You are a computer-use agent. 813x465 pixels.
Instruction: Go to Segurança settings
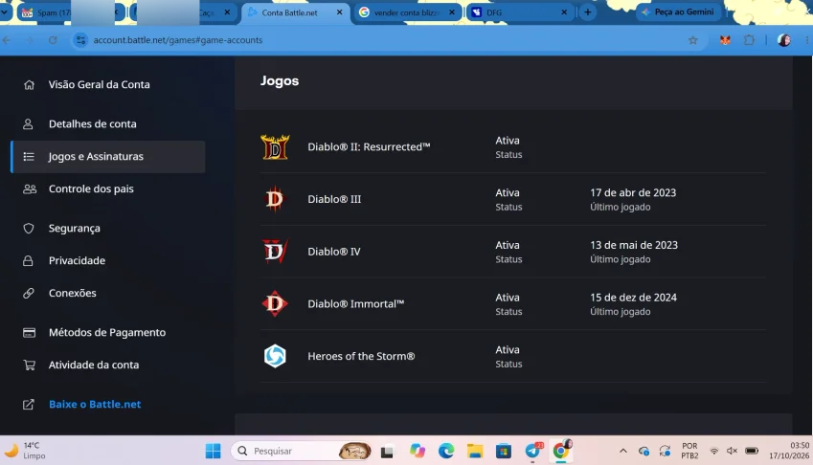click(x=74, y=229)
